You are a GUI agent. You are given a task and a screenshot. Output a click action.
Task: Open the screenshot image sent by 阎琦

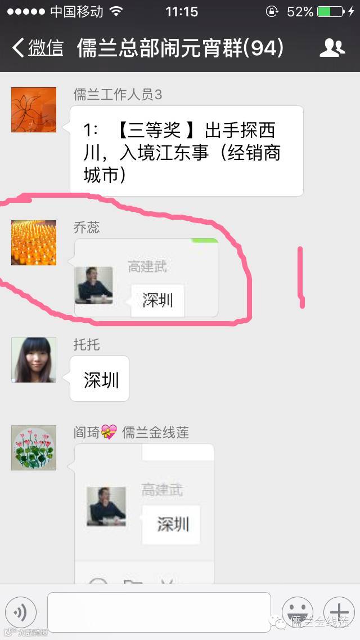pyautogui.click(x=145, y=513)
